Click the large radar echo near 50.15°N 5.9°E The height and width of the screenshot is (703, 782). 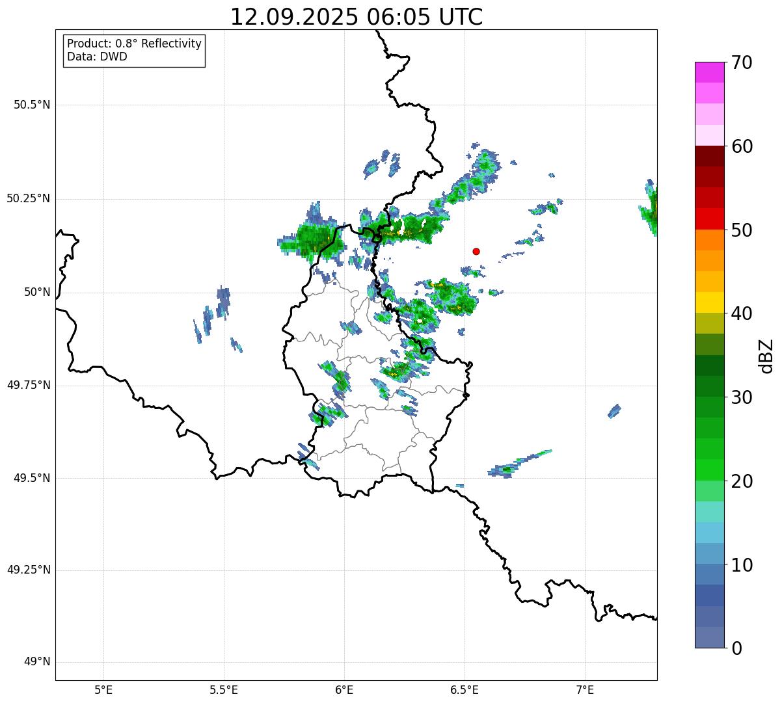pyautogui.click(x=314, y=235)
